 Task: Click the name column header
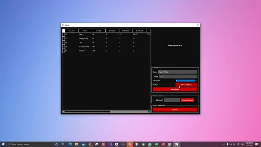tap(85, 31)
